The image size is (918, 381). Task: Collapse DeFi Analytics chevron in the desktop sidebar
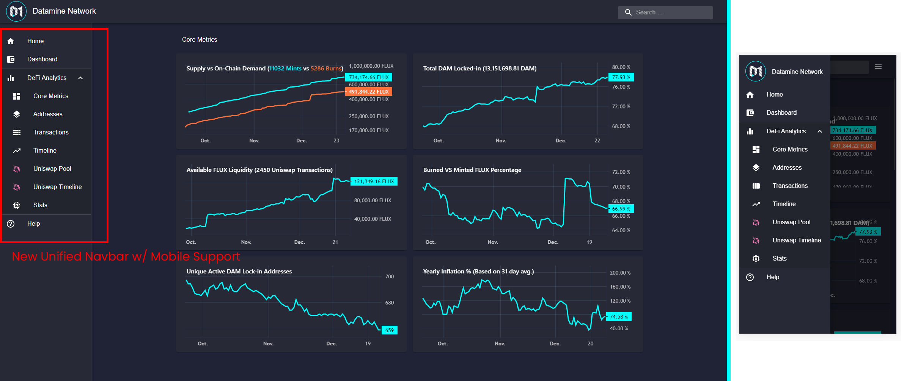[80, 78]
